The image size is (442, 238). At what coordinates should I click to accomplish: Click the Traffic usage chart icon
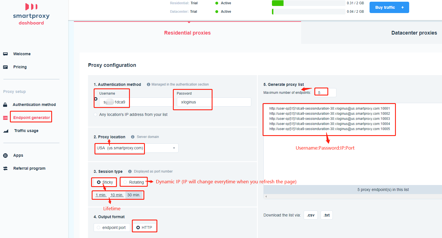coord(6,131)
